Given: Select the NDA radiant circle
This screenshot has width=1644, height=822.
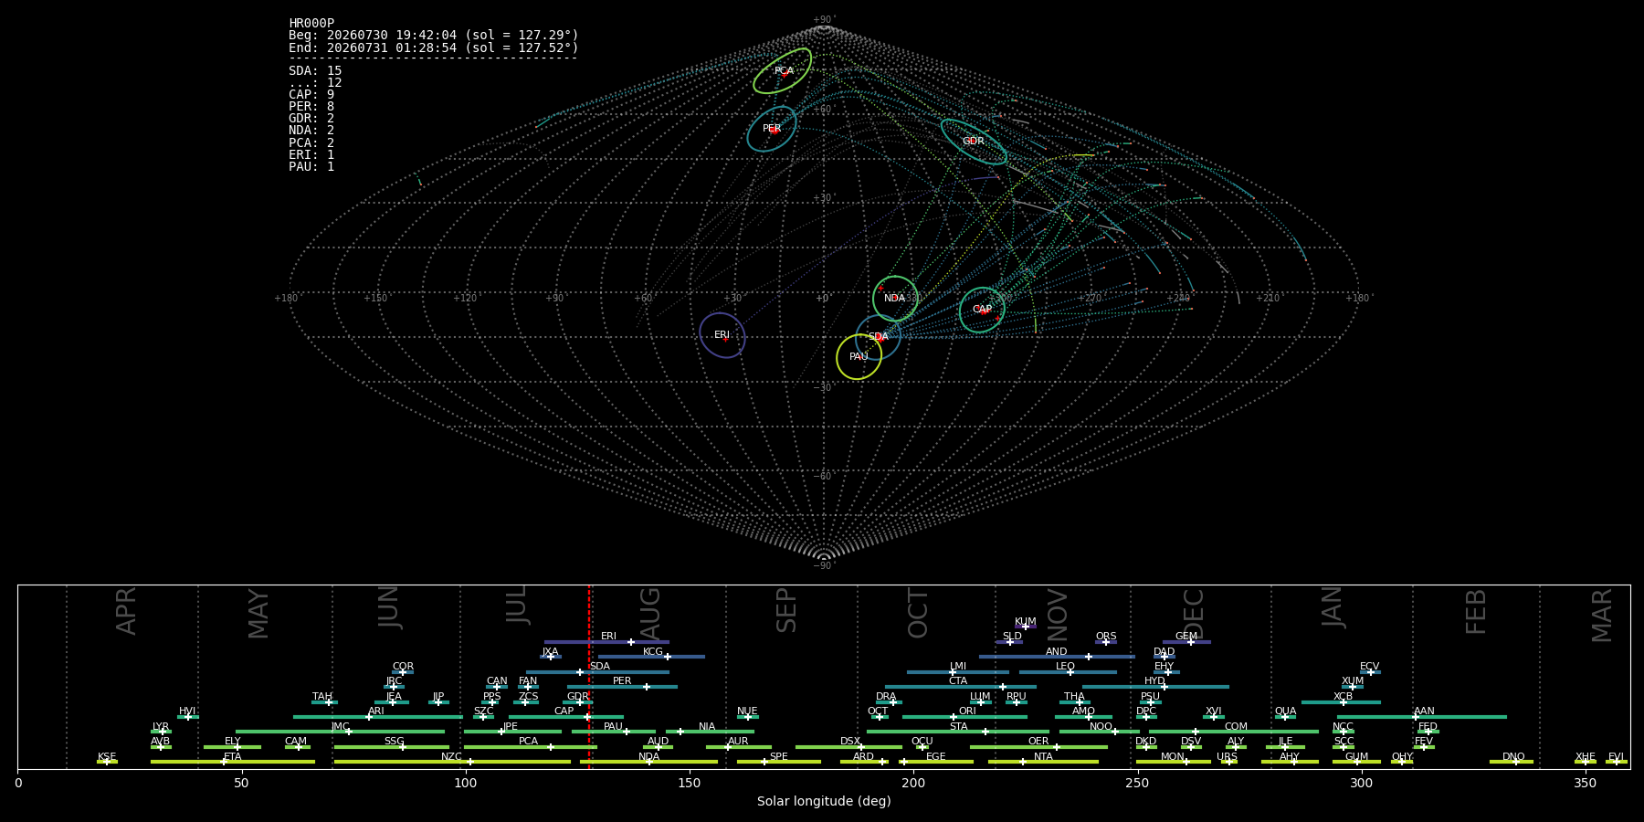Looking at the screenshot, I should (895, 299).
